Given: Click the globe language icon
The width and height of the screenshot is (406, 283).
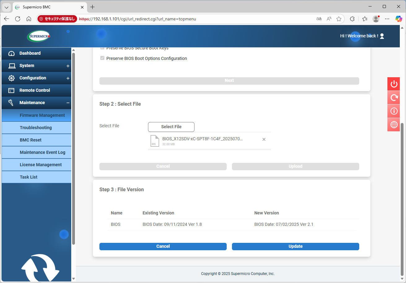Looking at the screenshot, I should pyautogui.click(x=394, y=125).
